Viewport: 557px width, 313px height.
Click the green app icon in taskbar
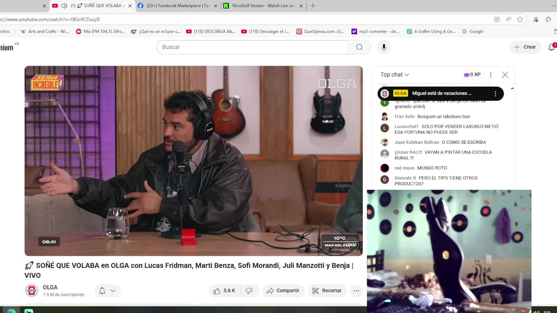point(29,311)
